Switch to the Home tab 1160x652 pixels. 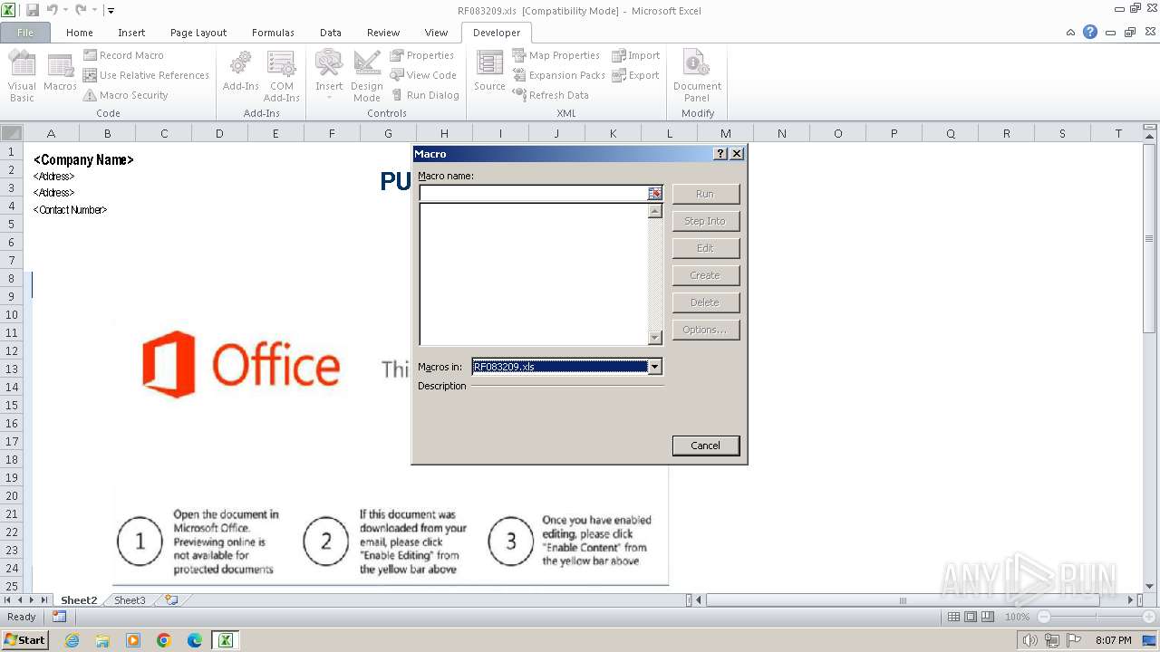coord(80,33)
